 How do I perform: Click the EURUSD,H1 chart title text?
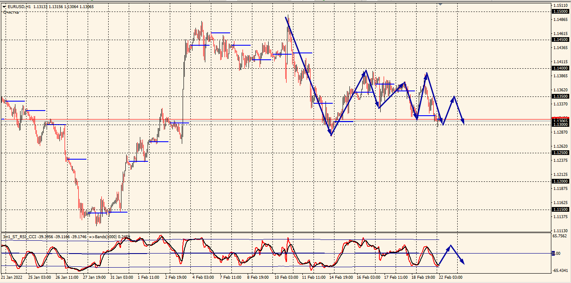(x=19, y=7)
